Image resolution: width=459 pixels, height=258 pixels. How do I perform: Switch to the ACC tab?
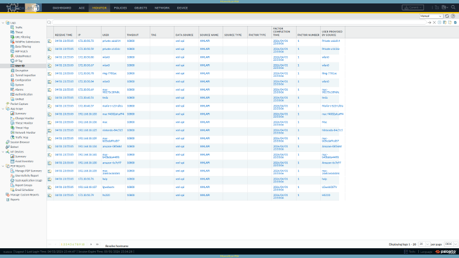click(81, 8)
